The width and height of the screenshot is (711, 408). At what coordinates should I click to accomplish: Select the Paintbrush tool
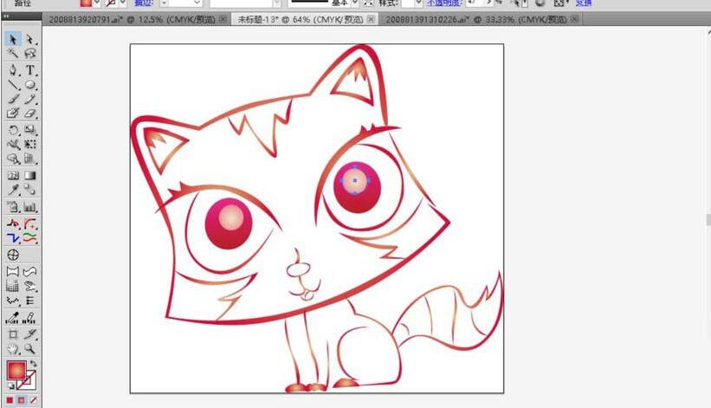pyautogui.click(x=13, y=99)
